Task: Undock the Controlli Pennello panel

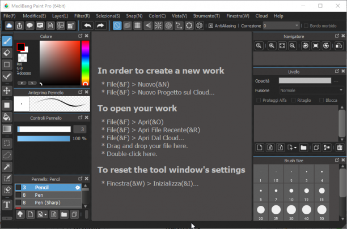Action: (x=80, y=118)
